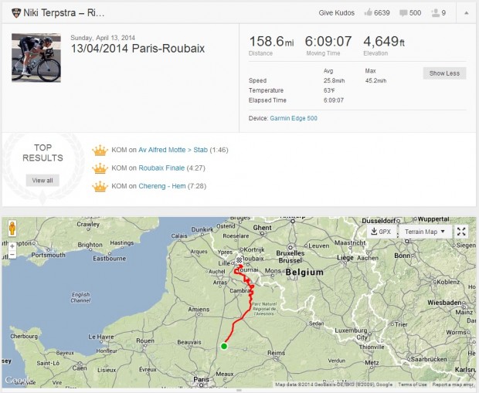This screenshot has width=479, height=393.
Task: Open the Garmin Edge 500 device link
Action: pyautogui.click(x=293, y=118)
